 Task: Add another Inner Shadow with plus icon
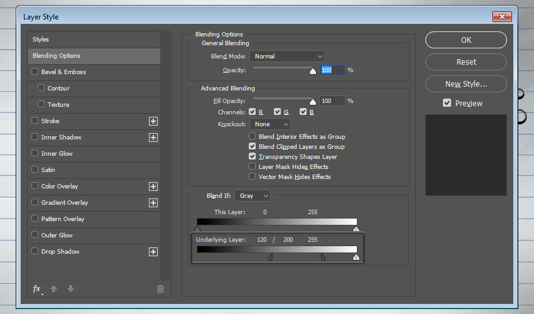tap(153, 138)
